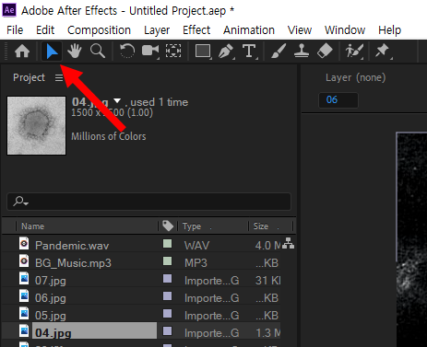Select the Puppet Pin tool
427x347 pixels.
click(383, 52)
